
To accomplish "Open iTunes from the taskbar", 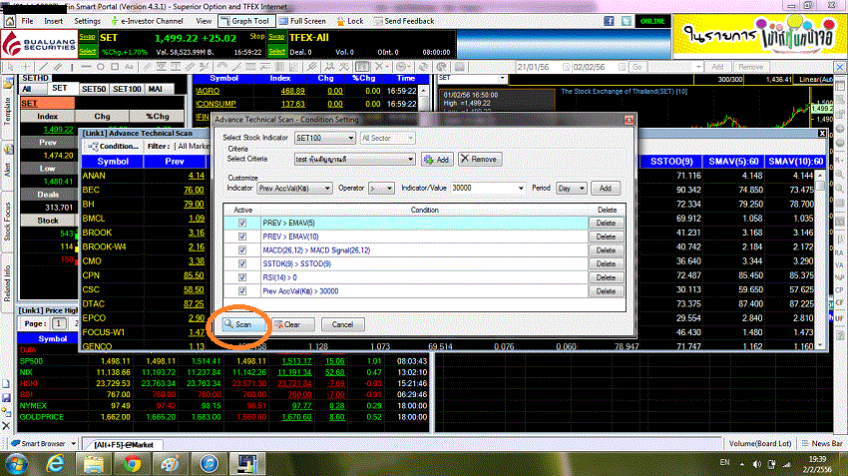I will click(209, 464).
